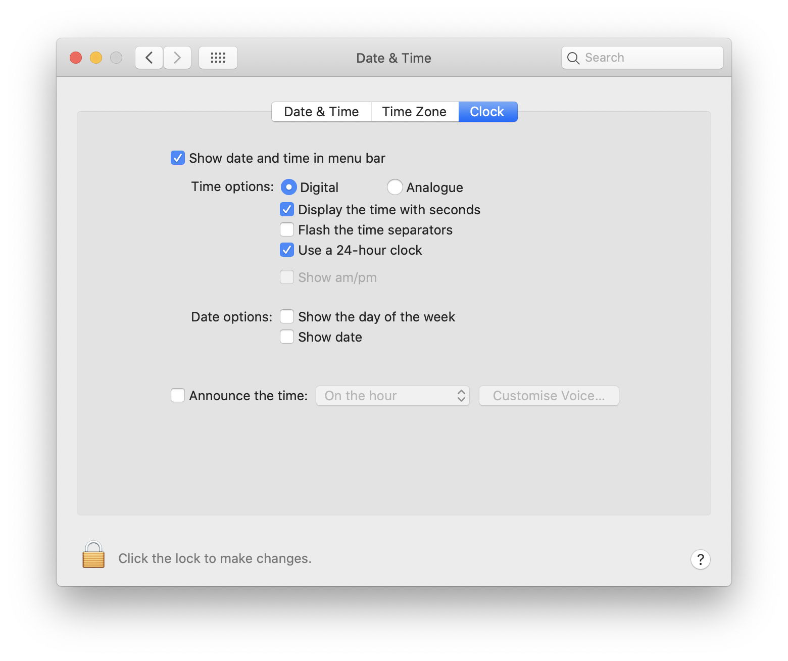The image size is (788, 661).
Task: Check the Show date option
Action: [287, 337]
